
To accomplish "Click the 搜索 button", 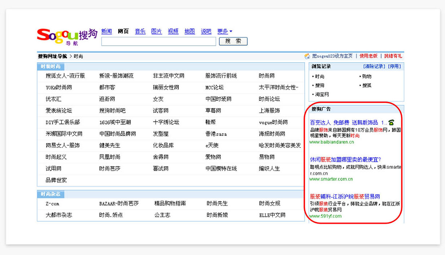I will click(x=233, y=41).
